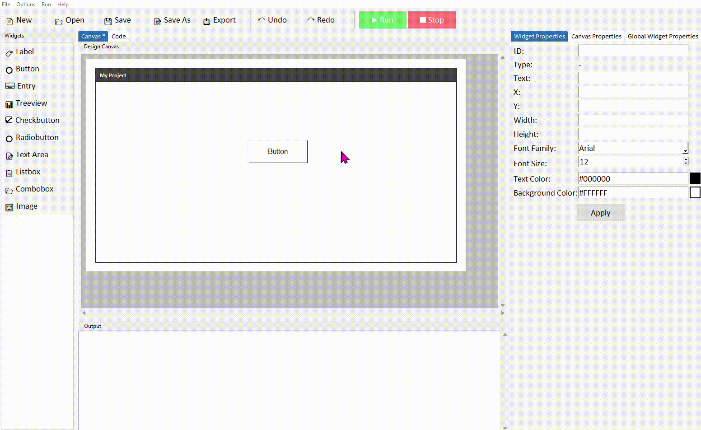The image size is (701, 430).
Task: Select the Entry widget tool
Action: (25, 86)
